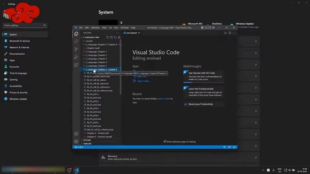Toggle bottom panel layout button
Viewport: 310px width, 174px height.
click(x=206, y=28)
